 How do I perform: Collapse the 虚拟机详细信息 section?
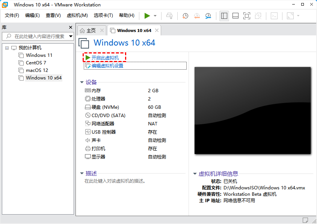[195, 174]
